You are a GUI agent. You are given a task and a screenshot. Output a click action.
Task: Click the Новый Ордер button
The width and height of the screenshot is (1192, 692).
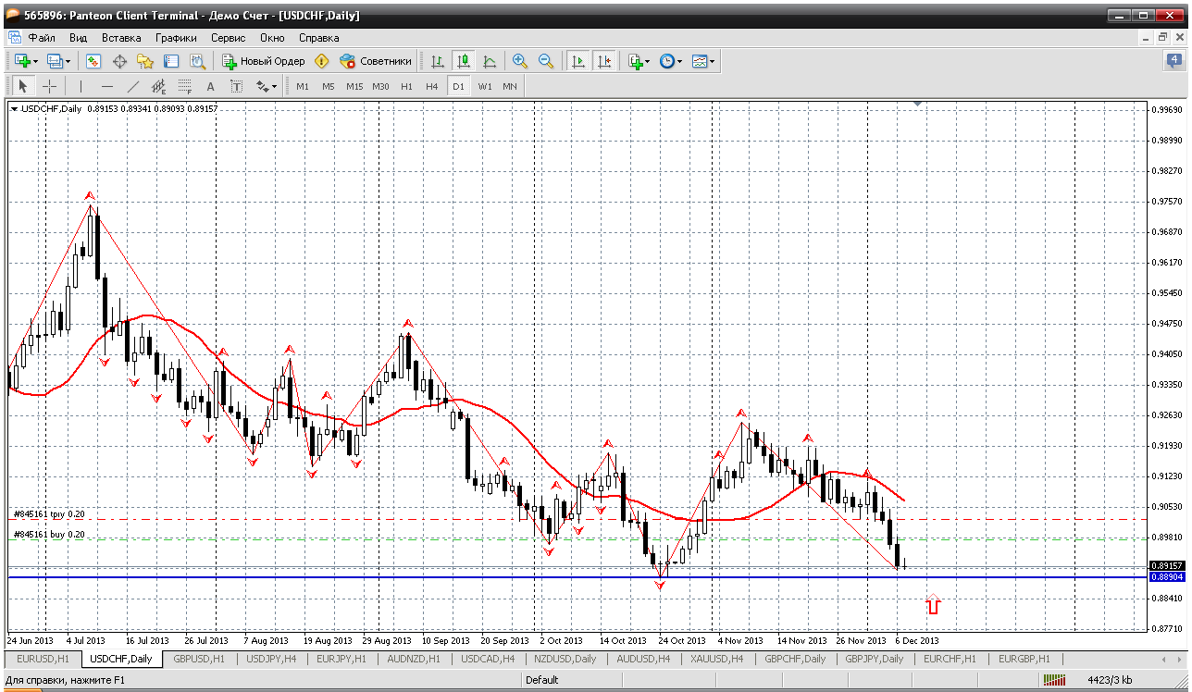click(263, 61)
